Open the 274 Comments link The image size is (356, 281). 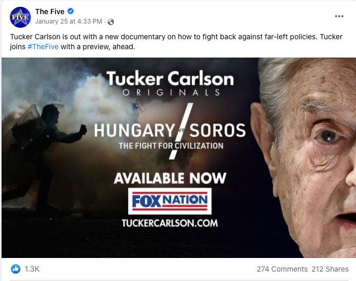pyautogui.click(x=282, y=269)
